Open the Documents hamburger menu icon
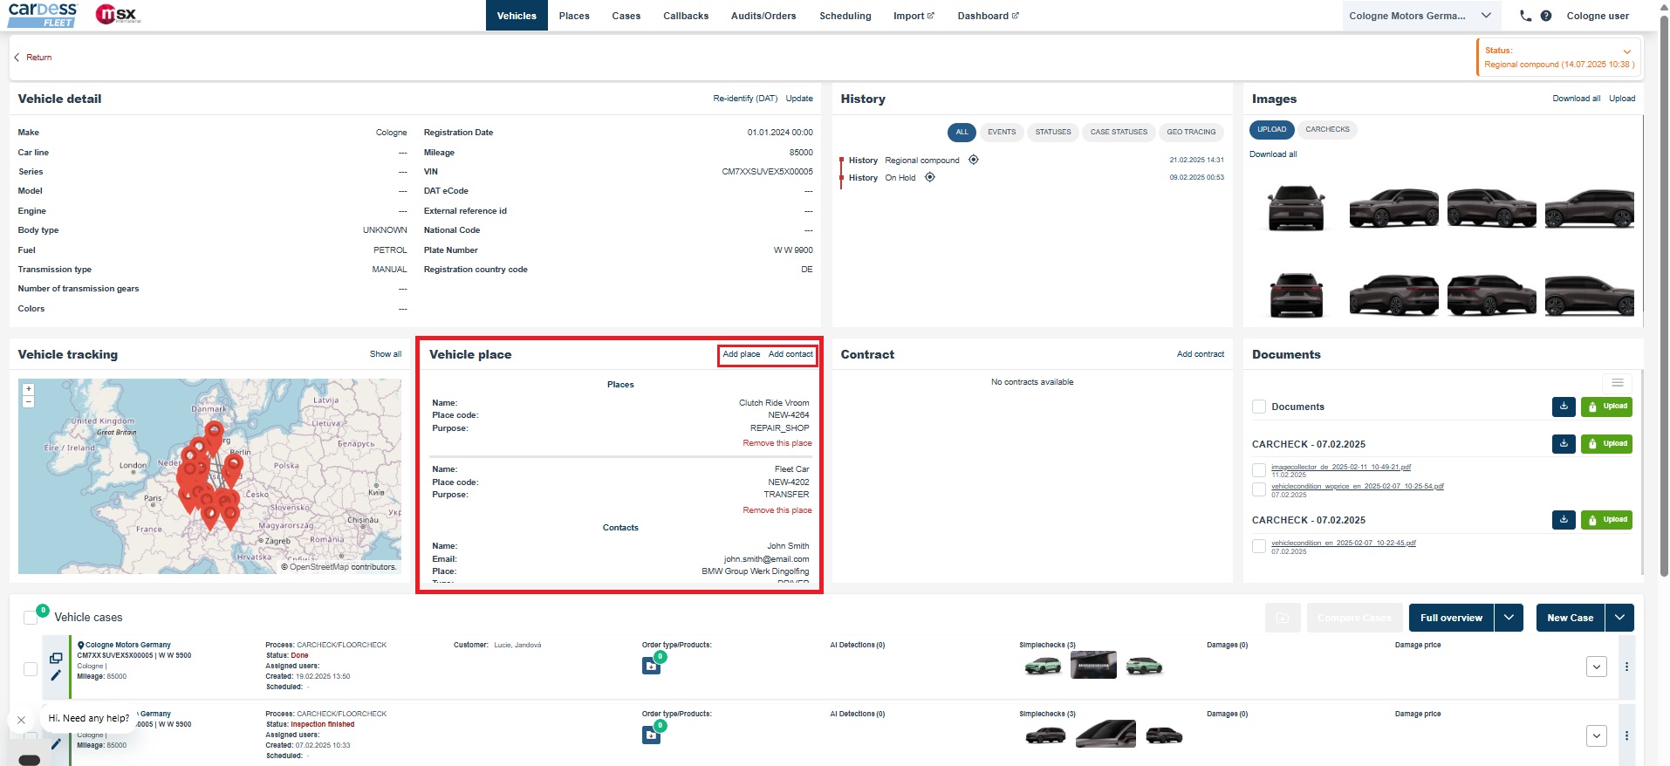This screenshot has height=766, width=1670. click(1617, 383)
